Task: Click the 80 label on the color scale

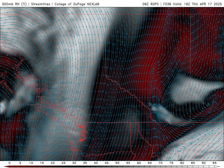Action: coord(182,163)
